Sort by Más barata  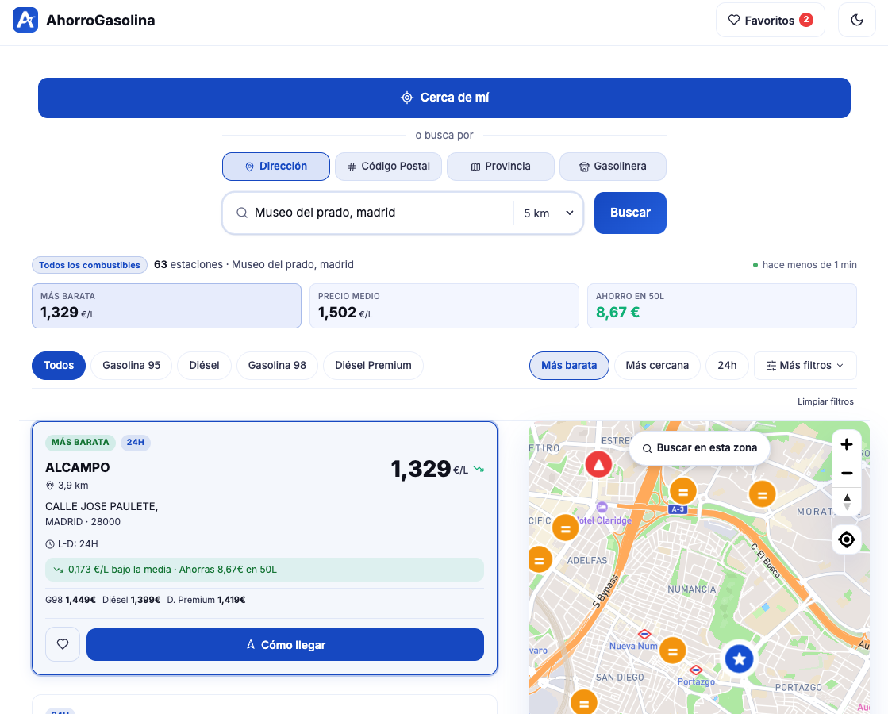click(x=569, y=365)
